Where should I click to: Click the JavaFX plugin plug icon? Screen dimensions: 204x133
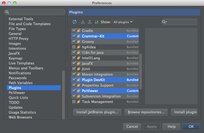pyautogui.click(x=79, y=63)
